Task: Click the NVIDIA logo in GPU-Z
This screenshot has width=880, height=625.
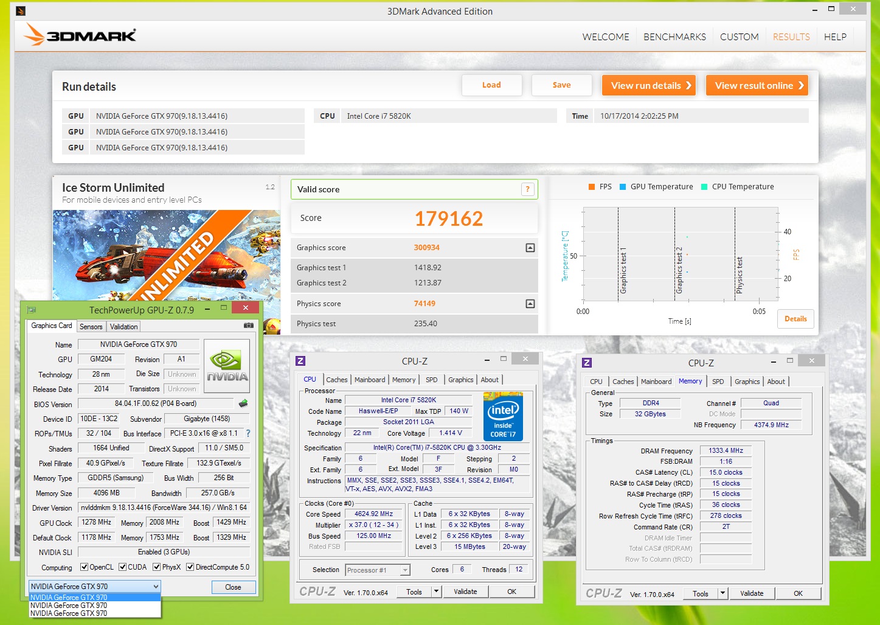Action: pos(227,366)
